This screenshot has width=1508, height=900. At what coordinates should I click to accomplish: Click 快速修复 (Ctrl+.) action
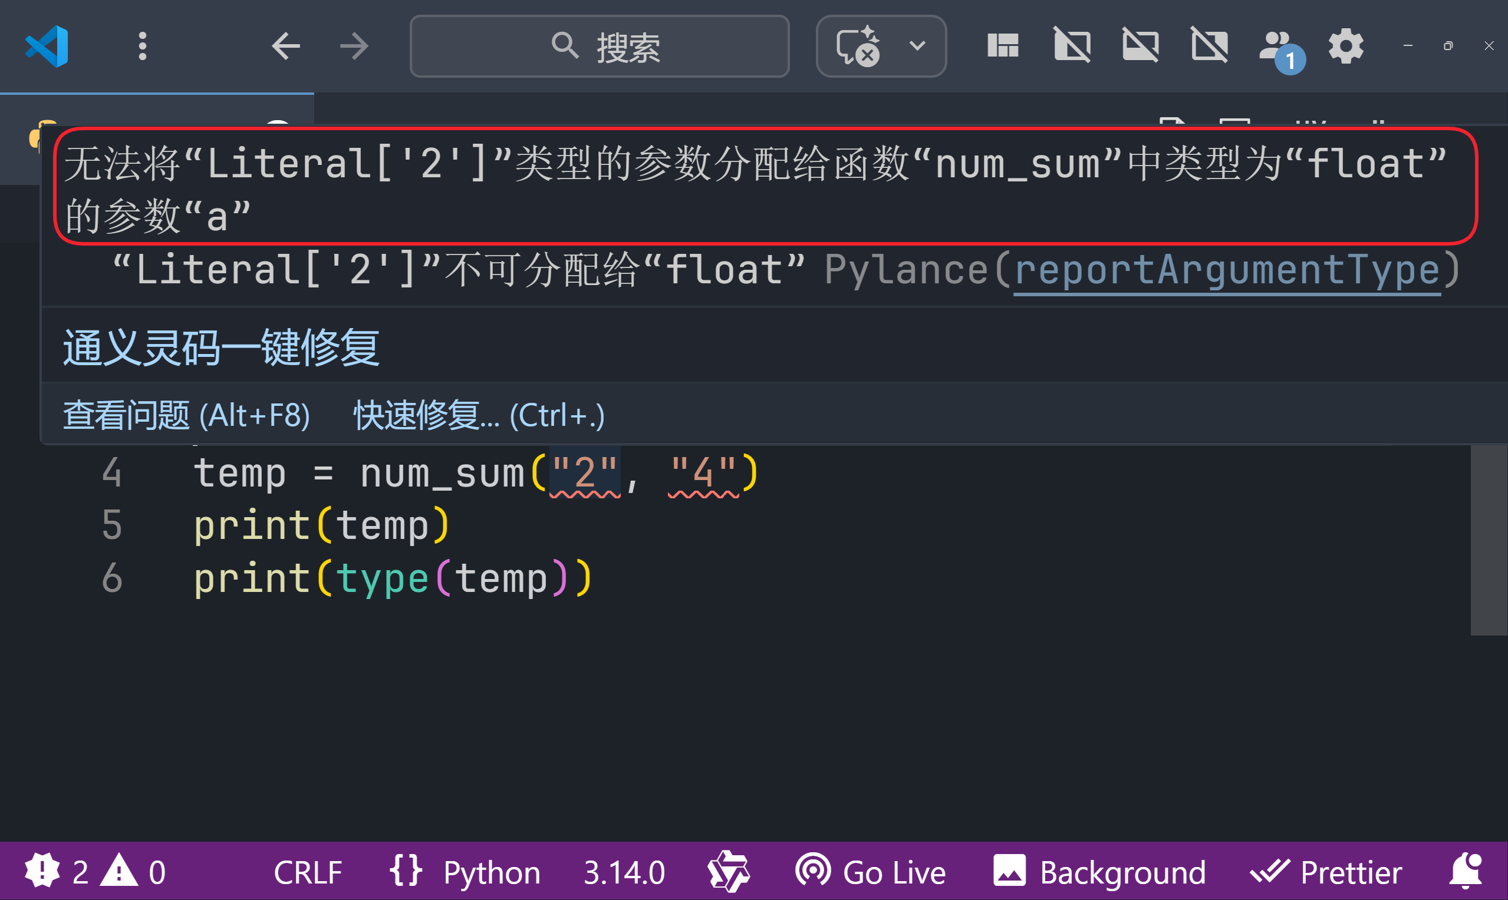coord(479,416)
